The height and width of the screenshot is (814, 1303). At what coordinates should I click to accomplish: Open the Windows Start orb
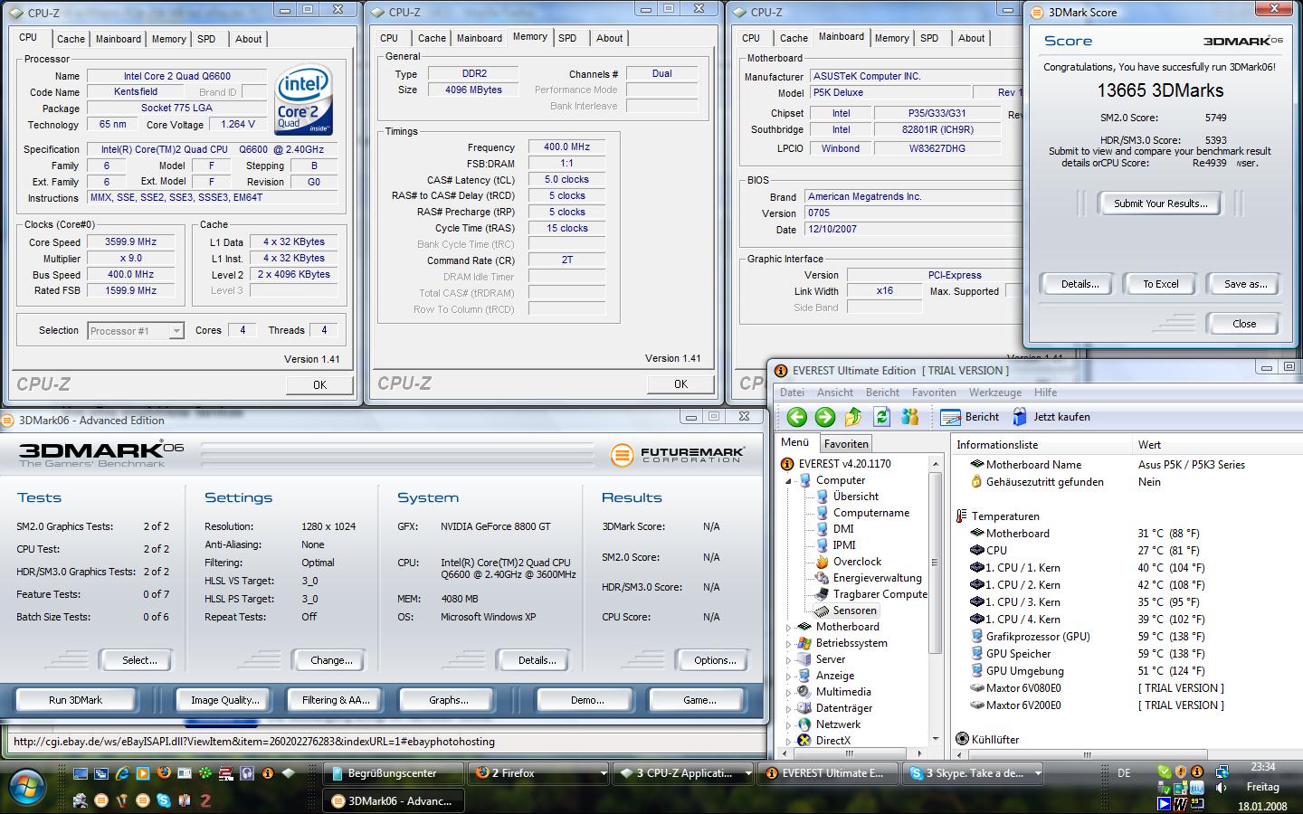point(27,784)
